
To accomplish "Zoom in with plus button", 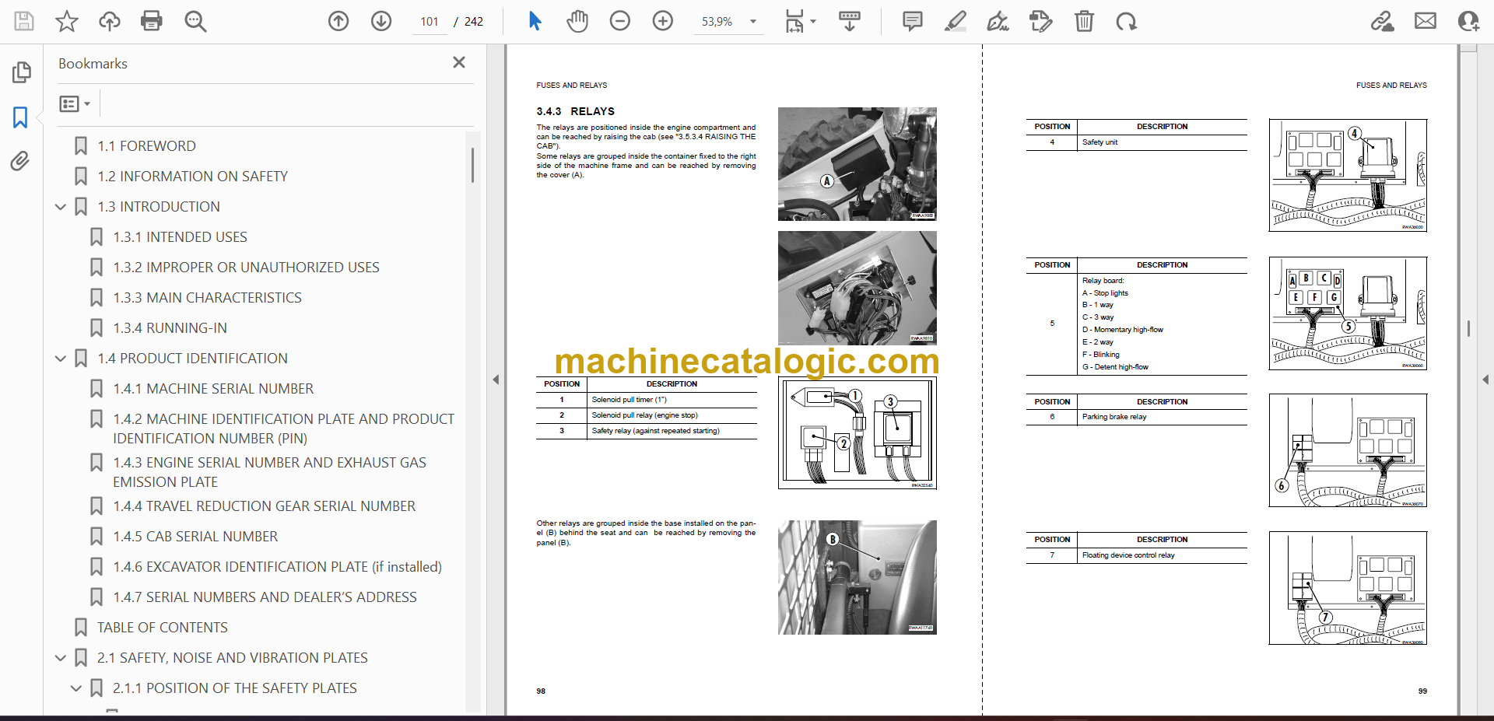I will point(663,21).
